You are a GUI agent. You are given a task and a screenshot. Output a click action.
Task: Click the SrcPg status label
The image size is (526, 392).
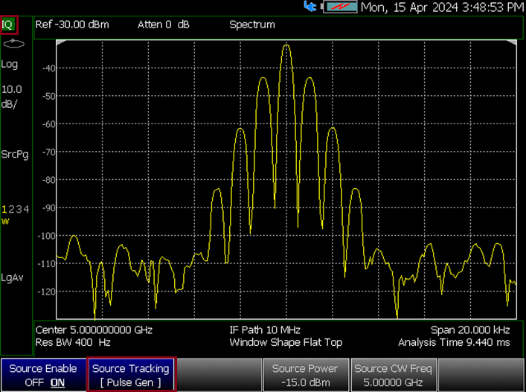(15, 155)
